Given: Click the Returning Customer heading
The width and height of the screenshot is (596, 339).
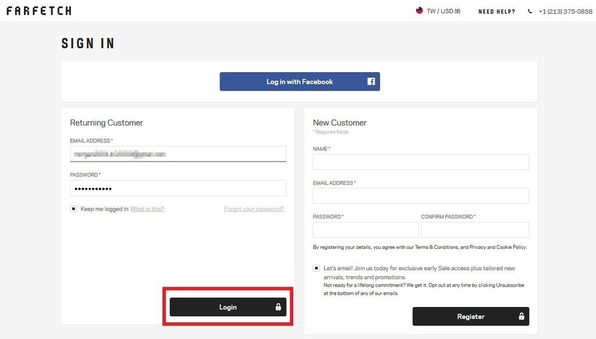Looking at the screenshot, I should tap(107, 123).
